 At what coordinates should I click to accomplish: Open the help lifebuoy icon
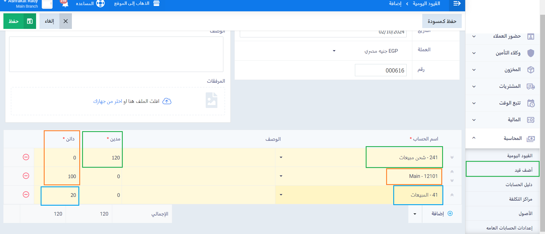100,4
